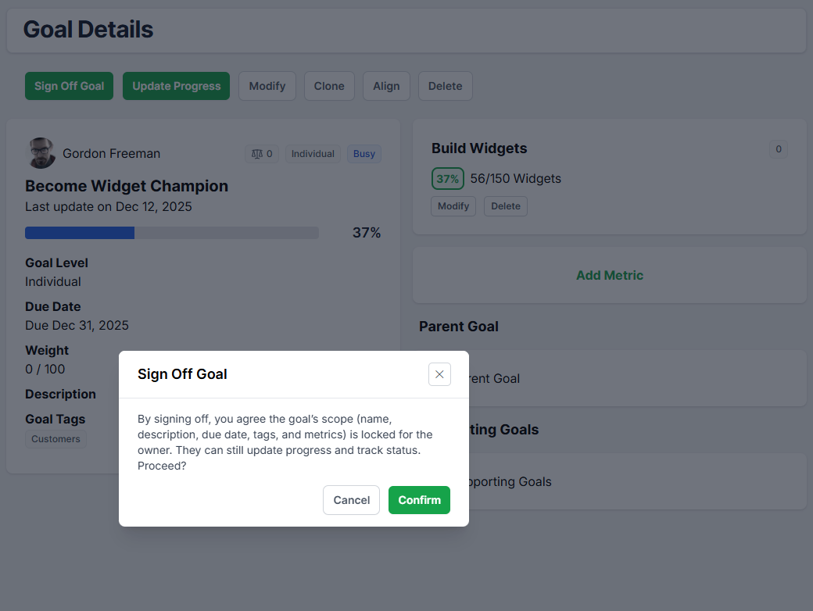Confirm the goal sign off

pyautogui.click(x=419, y=500)
